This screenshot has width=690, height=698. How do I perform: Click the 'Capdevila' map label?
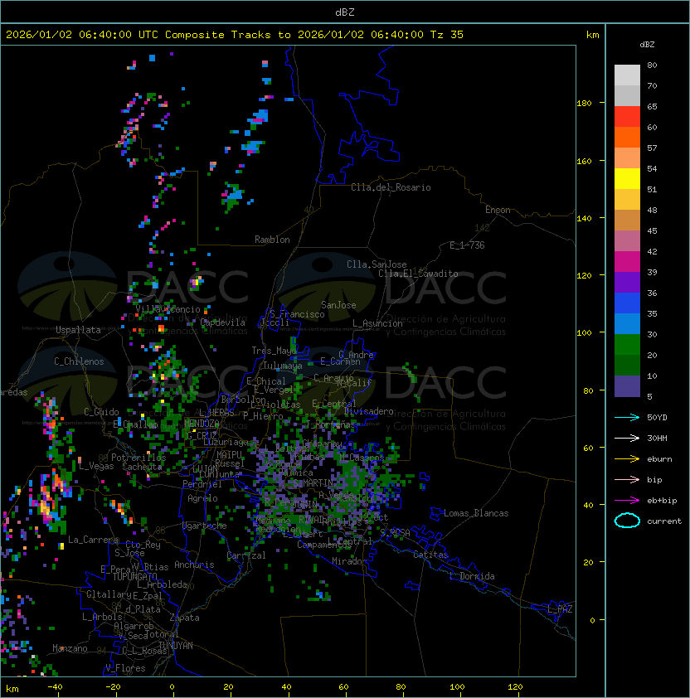pos(223,322)
